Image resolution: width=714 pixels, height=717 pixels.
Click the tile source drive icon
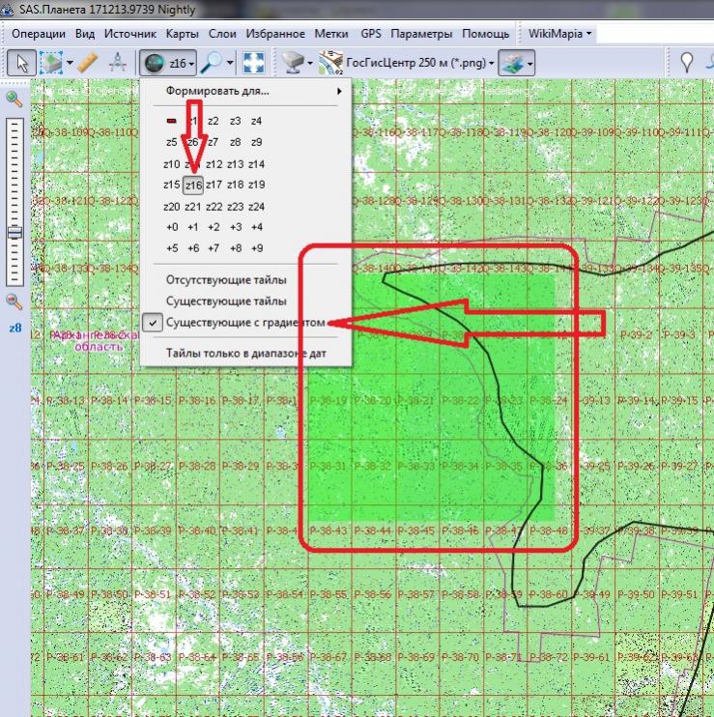pyautogui.click(x=294, y=64)
